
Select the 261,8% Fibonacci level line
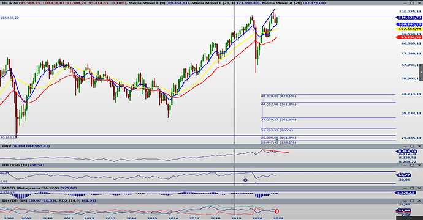coord(329,117)
